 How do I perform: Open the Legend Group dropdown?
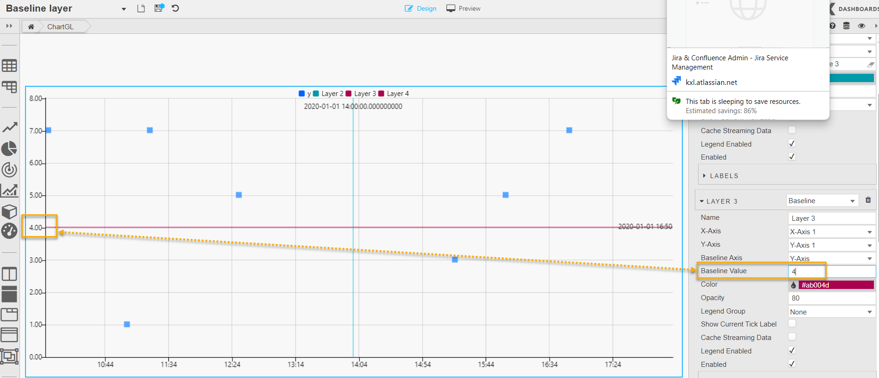tap(831, 312)
